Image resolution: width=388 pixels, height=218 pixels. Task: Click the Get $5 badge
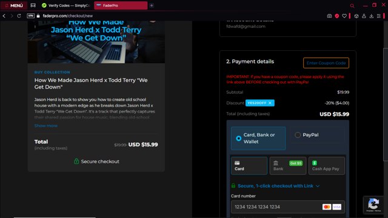pyautogui.click(x=296, y=163)
